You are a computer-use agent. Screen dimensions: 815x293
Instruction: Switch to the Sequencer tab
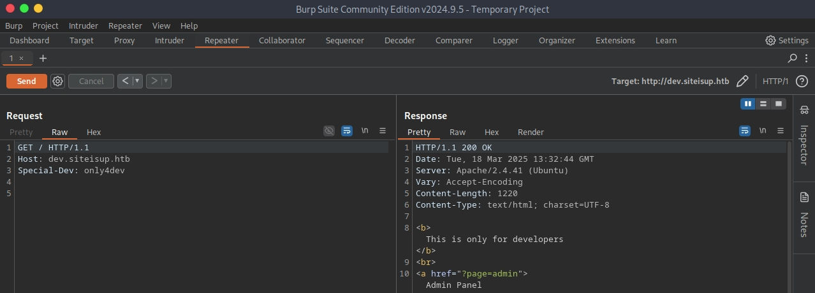click(x=345, y=40)
